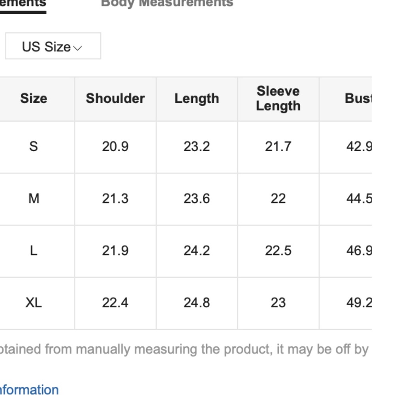Select the underlined measurements tab
The height and width of the screenshot is (395, 395).
tap(23, 4)
